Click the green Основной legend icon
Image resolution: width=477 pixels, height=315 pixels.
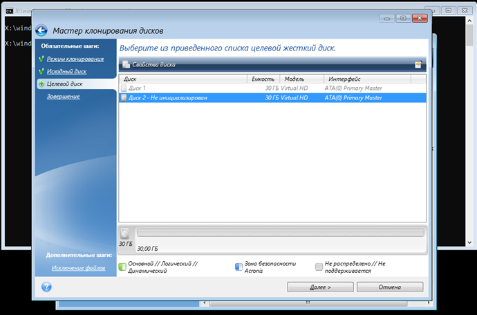point(122,267)
